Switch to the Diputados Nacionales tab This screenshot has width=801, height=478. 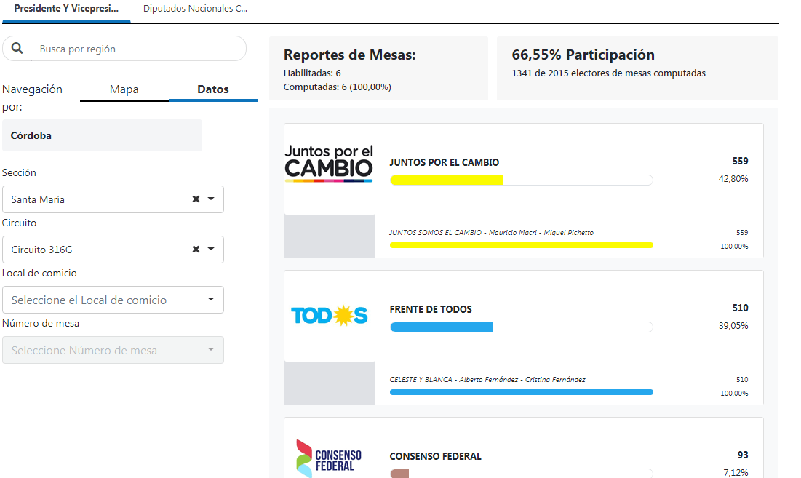[195, 9]
